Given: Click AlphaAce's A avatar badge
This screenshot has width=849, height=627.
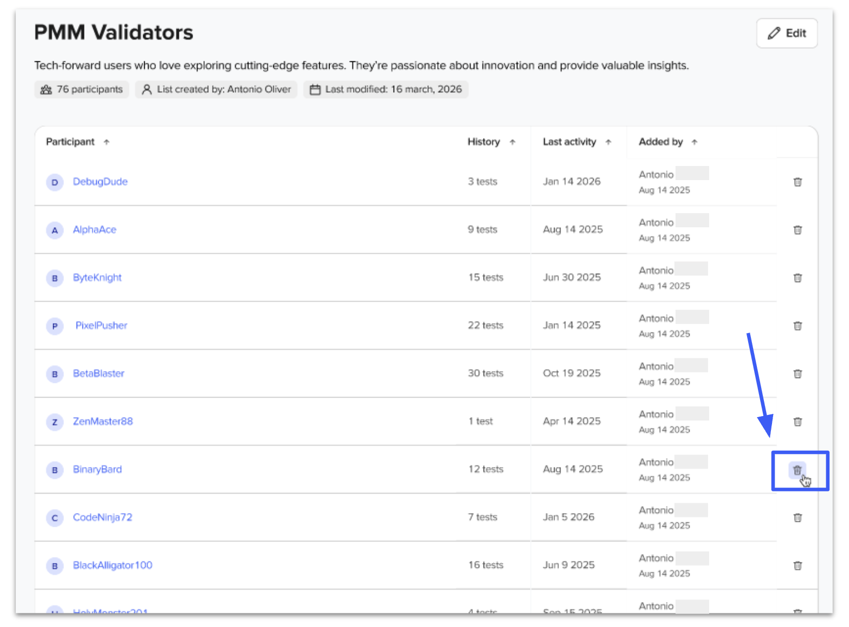Looking at the screenshot, I should tap(55, 230).
